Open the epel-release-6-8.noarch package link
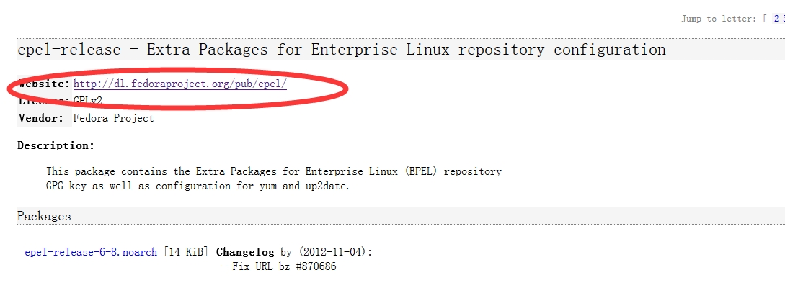The height and width of the screenshot is (293, 785). pyautogui.click(x=91, y=252)
